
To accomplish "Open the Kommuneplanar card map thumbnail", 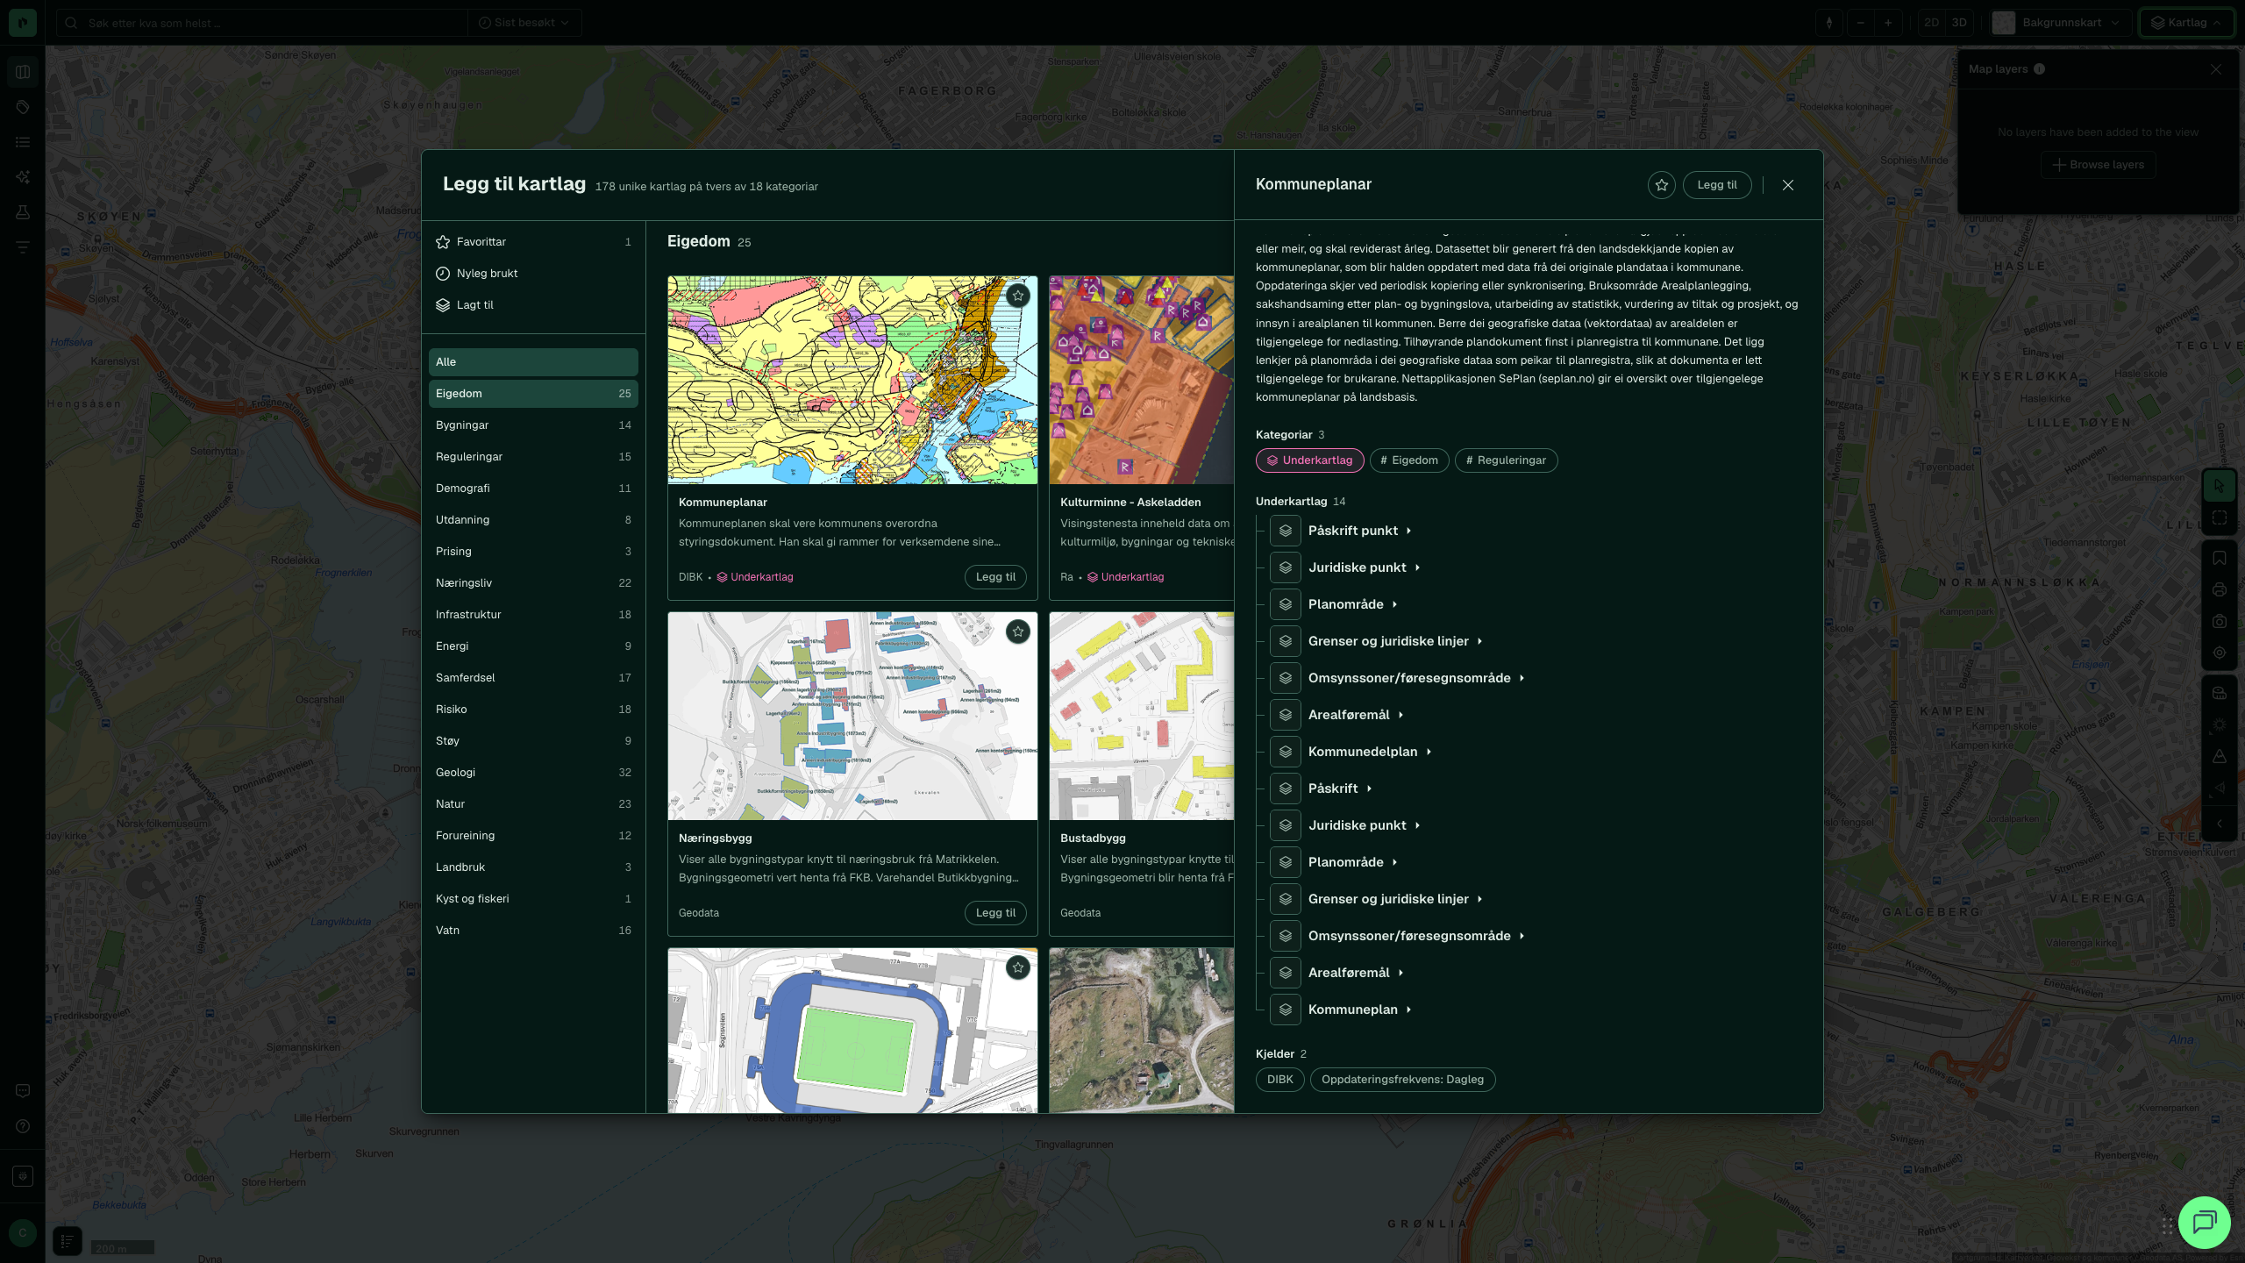I will (852, 380).
